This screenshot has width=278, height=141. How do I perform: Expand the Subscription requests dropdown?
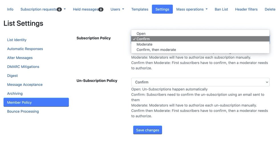tap(43, 9)
